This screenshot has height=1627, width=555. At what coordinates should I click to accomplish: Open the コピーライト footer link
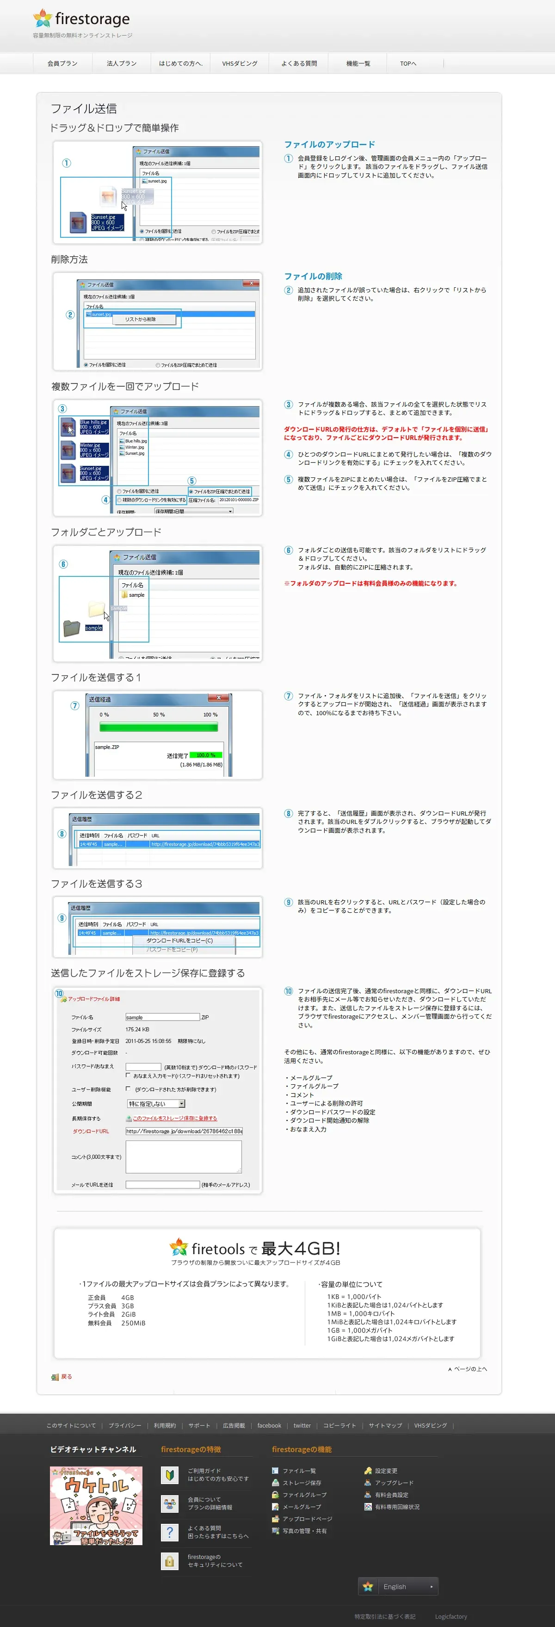point(339,1425)
